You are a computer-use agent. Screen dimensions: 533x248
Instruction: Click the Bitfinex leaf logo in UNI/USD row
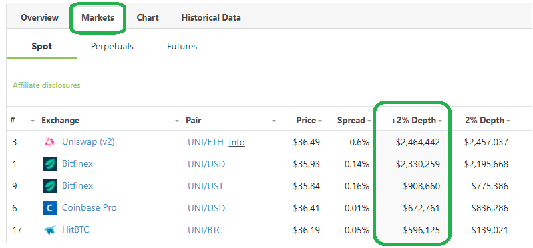click(x=50, y=164)
